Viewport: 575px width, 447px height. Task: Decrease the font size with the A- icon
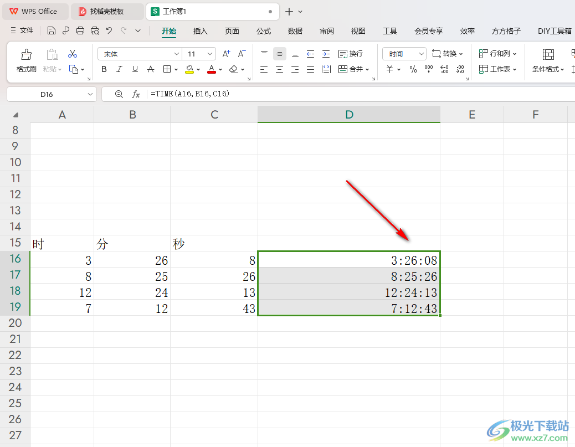coord(242,54)
